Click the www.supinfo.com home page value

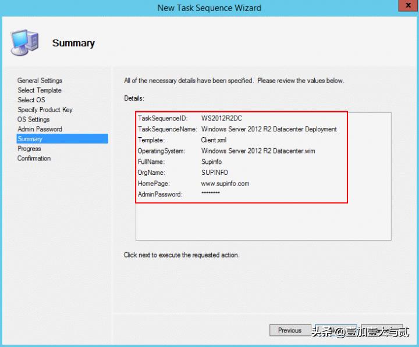pyautogui.click(x=225, y=184)
